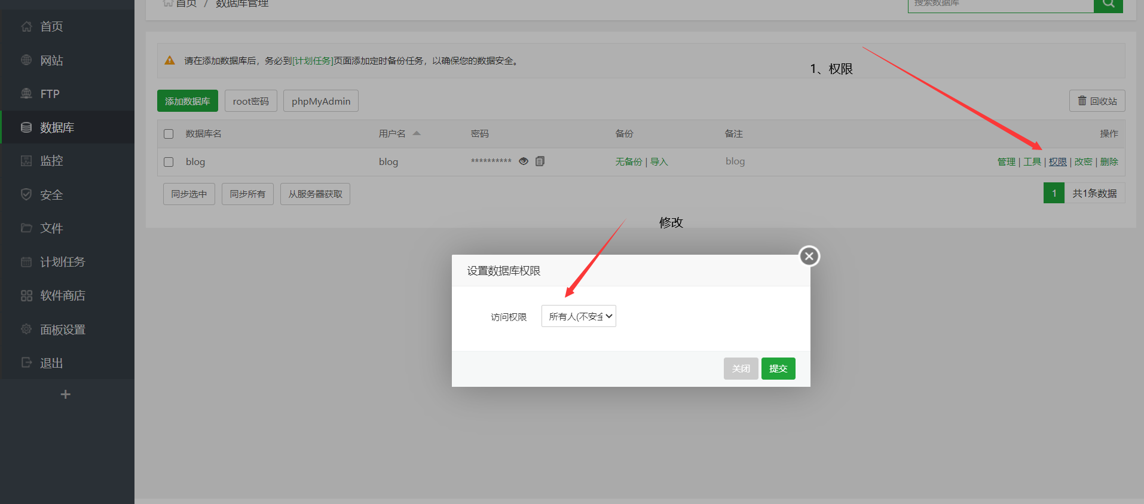Click the green search magnifier button
The width and height of the screenshot is (1144, 504).
click(x=1108, y=4)
